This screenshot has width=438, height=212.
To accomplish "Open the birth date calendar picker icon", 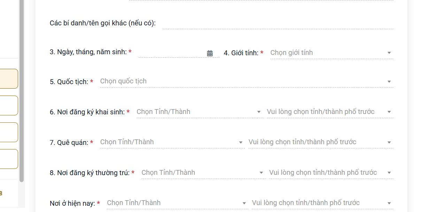I will coord(210,53).
